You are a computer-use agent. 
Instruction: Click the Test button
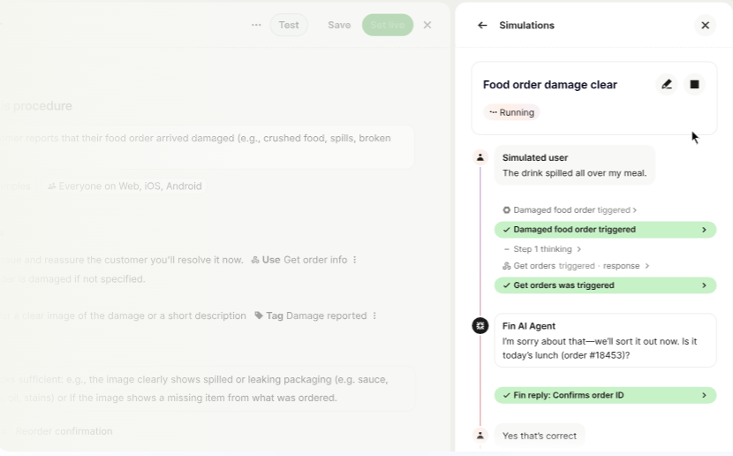click(289, 25)
